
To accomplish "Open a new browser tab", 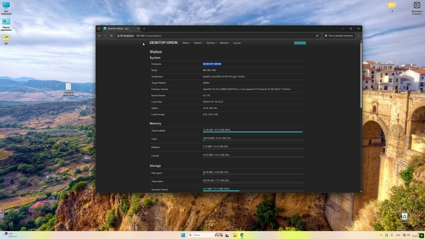I will pyautogui.click(x=144, y=29).
